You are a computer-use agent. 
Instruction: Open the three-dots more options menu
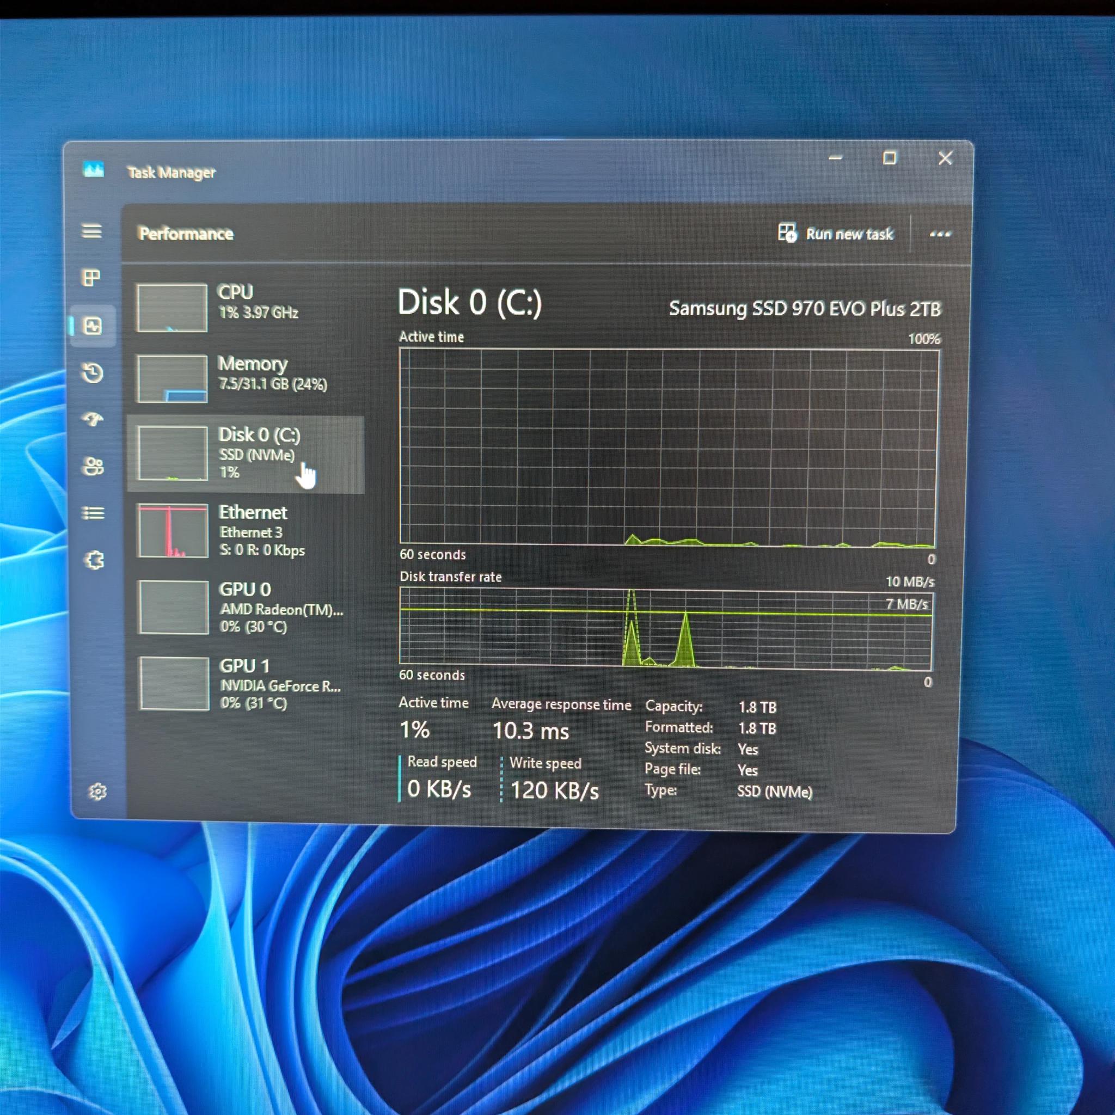click(x=940, y=234)
